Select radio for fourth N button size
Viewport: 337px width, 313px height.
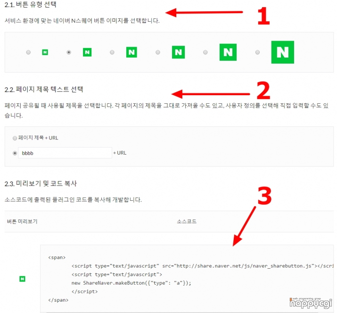[x=158, y=52]
